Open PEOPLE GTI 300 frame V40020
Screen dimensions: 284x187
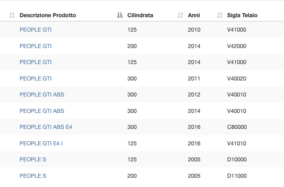(x=36, y=78)
